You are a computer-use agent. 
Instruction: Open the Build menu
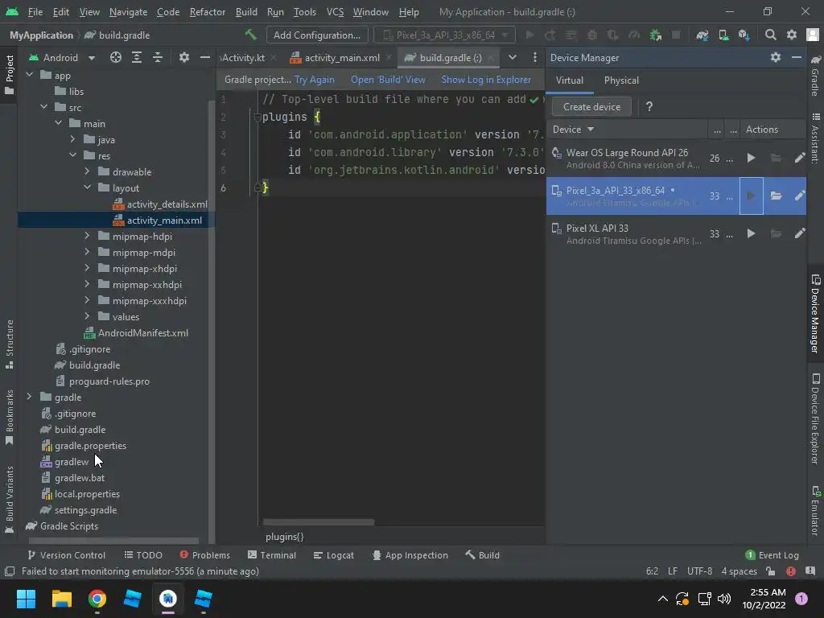tap(246, 11)
